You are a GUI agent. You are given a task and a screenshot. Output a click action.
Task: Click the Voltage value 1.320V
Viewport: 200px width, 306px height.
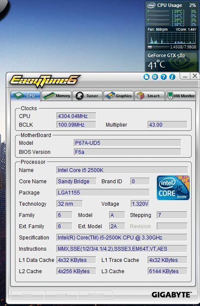(x=140, y=204)
